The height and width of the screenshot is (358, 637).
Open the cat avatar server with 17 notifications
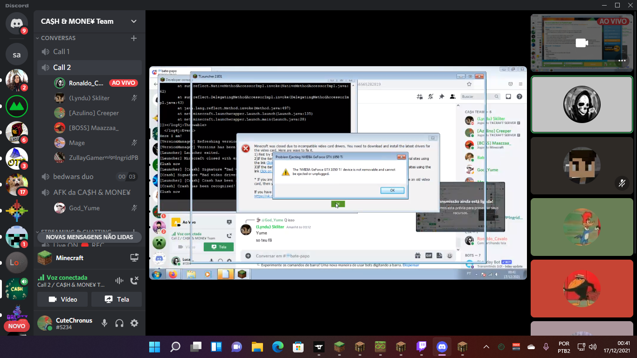pyautogui.click(x=17, y=185)
